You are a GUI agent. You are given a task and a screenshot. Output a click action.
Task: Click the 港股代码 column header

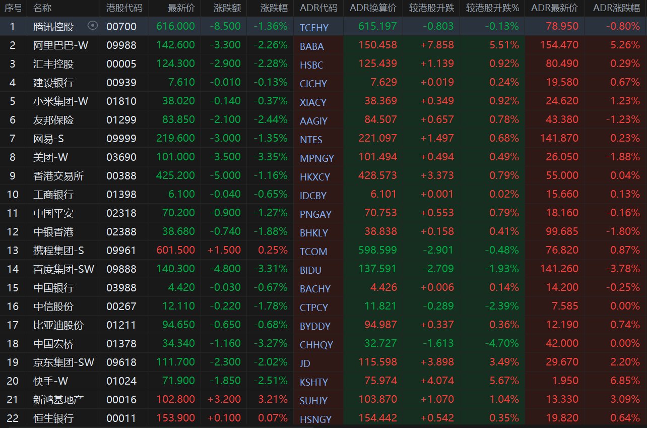coord(124,8)
